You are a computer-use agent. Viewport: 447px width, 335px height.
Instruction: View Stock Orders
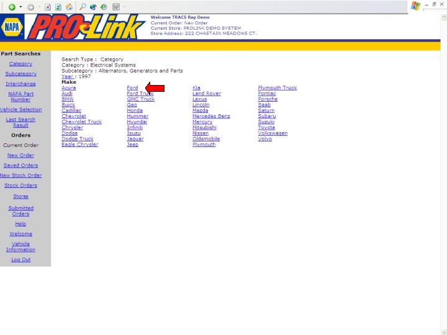tap(21, 185)
